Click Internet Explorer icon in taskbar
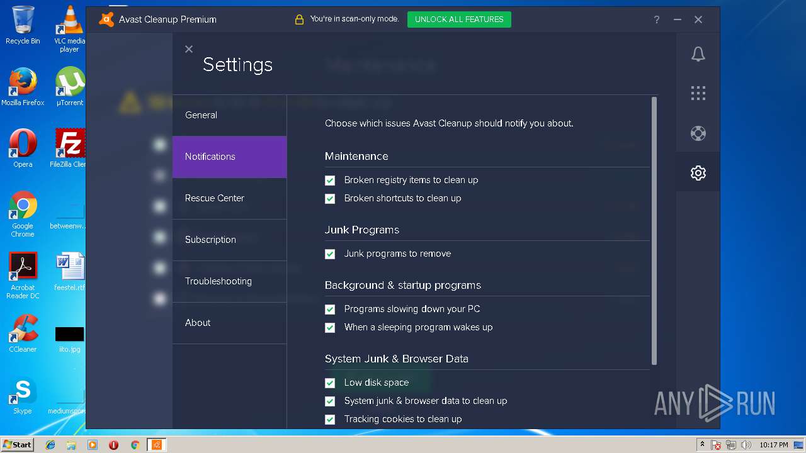This screenshot has height=453, width=806. (x=50, y=445)
